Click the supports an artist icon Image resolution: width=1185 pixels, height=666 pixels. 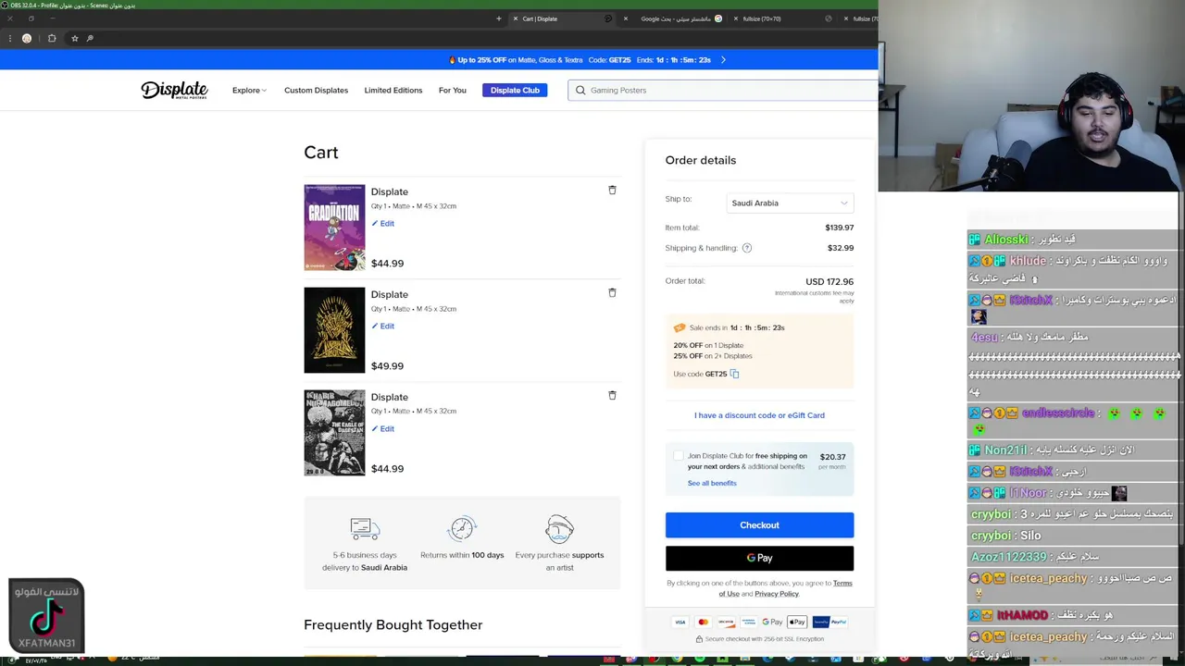pyautogui.click(x=559, y=529)
